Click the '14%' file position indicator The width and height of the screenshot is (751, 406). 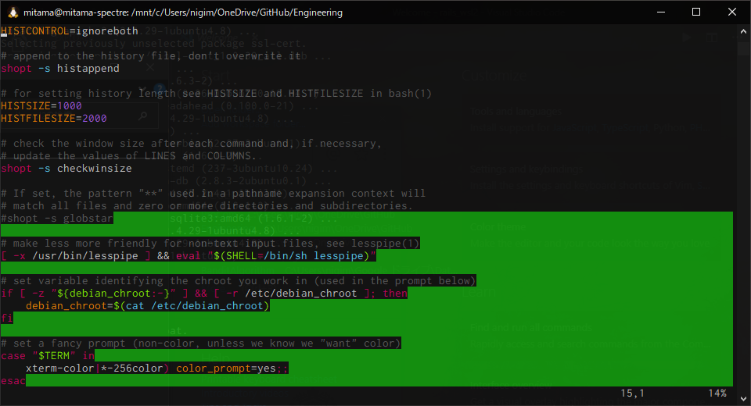click(717, 393)
